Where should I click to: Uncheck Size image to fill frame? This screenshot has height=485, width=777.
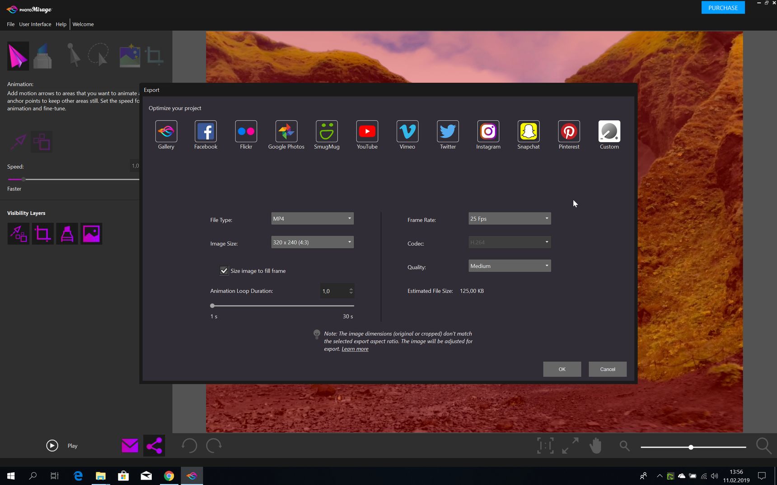coord(224,271)
